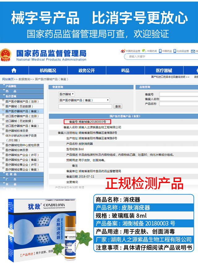The image size is (198, 267).
Task: Click 网站首页 breadcrumb link
Action: click(x=8, y=79)
